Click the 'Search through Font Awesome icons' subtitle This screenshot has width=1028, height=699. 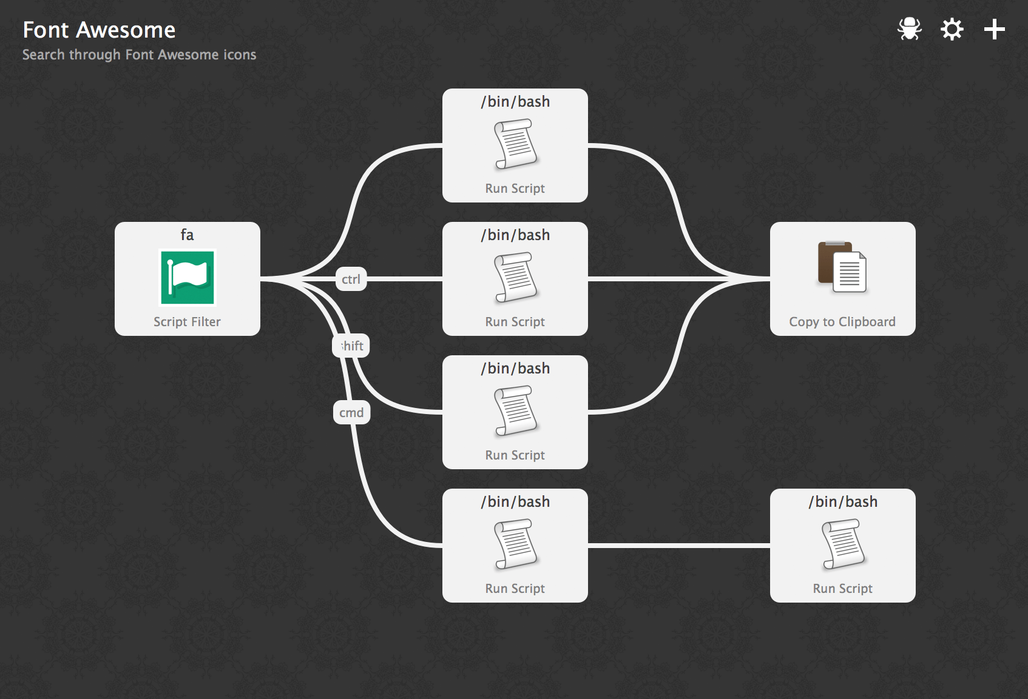pos(139,55)
